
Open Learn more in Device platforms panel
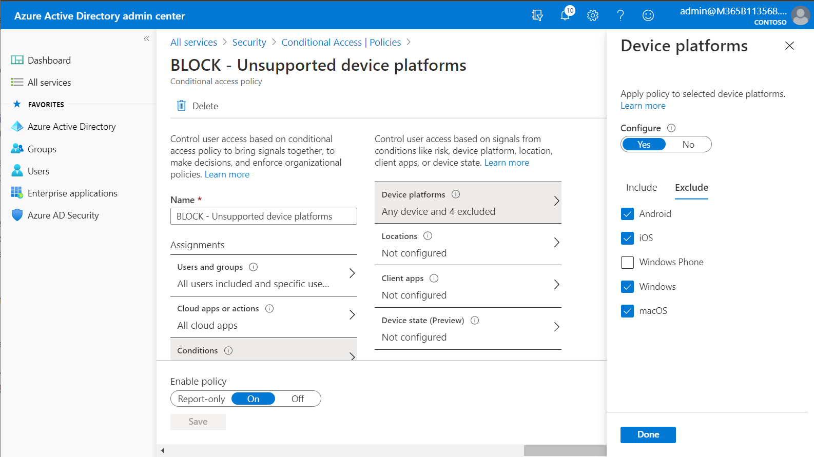click(x=643, y=106)
